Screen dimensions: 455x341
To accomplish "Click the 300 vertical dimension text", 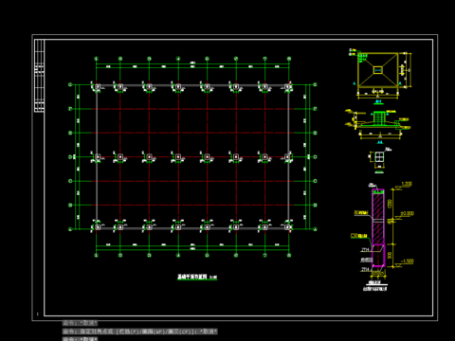I will coord(390,255).
